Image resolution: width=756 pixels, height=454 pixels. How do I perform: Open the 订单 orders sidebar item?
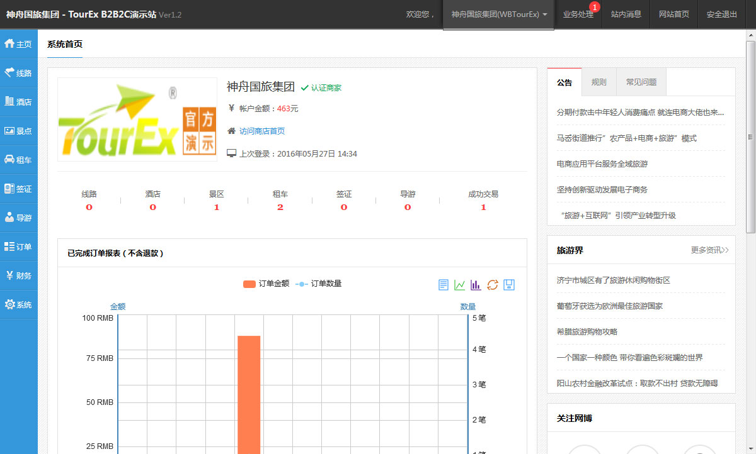[18, 246]
